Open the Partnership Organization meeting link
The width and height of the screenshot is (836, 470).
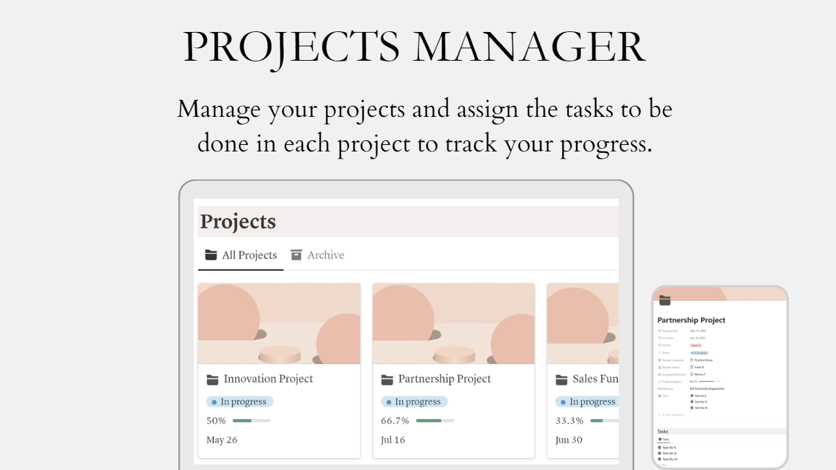tap(707, 388)
